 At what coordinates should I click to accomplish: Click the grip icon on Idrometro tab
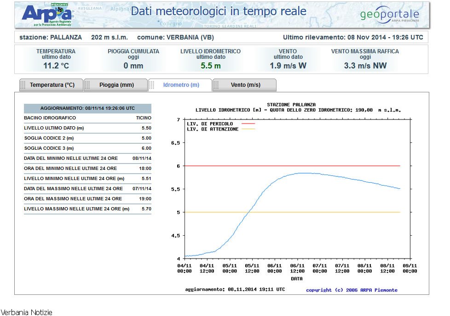[152, 85]
